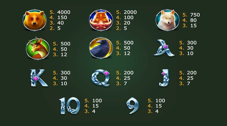Select the wild boar symbol

click(x=101, y=20)
